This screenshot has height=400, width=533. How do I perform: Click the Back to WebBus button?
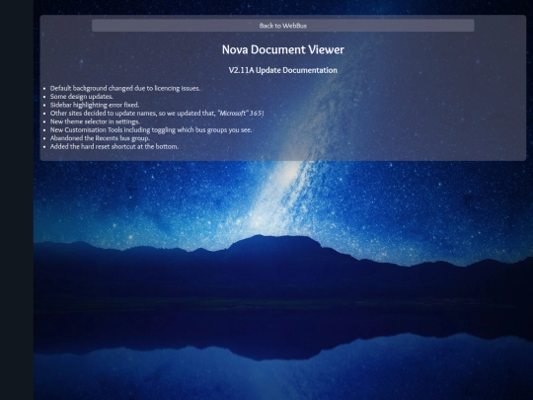click(283, 26)
